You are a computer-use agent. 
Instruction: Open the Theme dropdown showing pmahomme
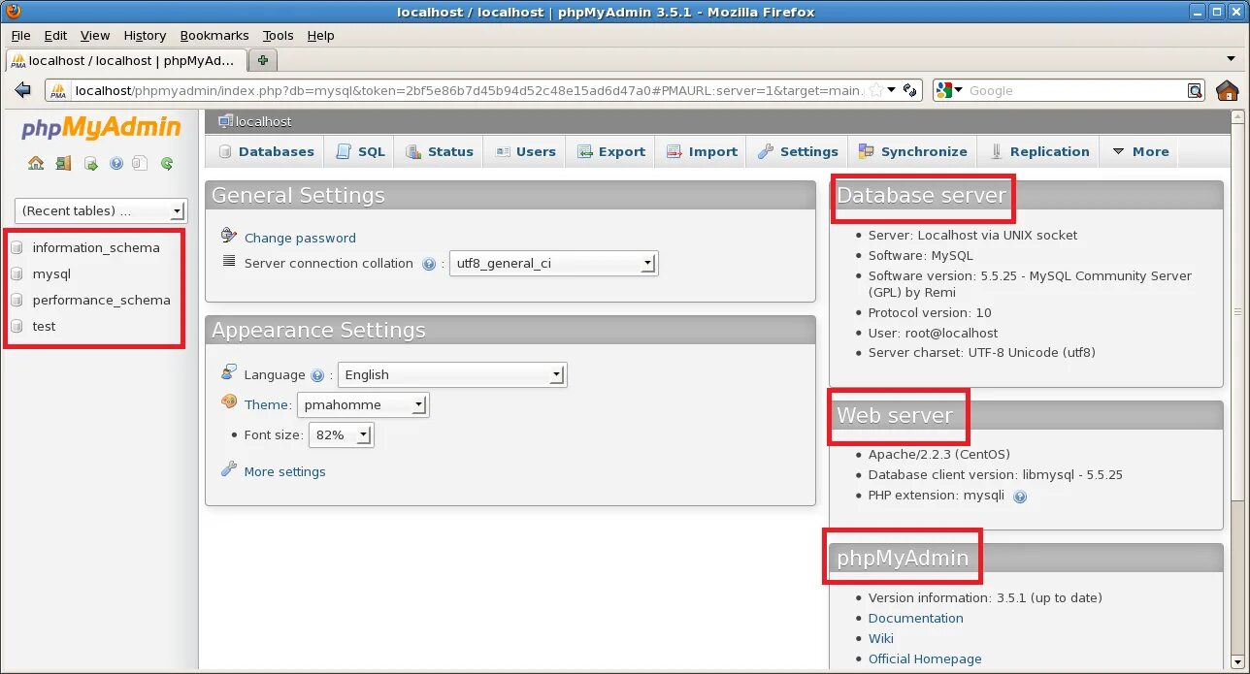point(363,404)
